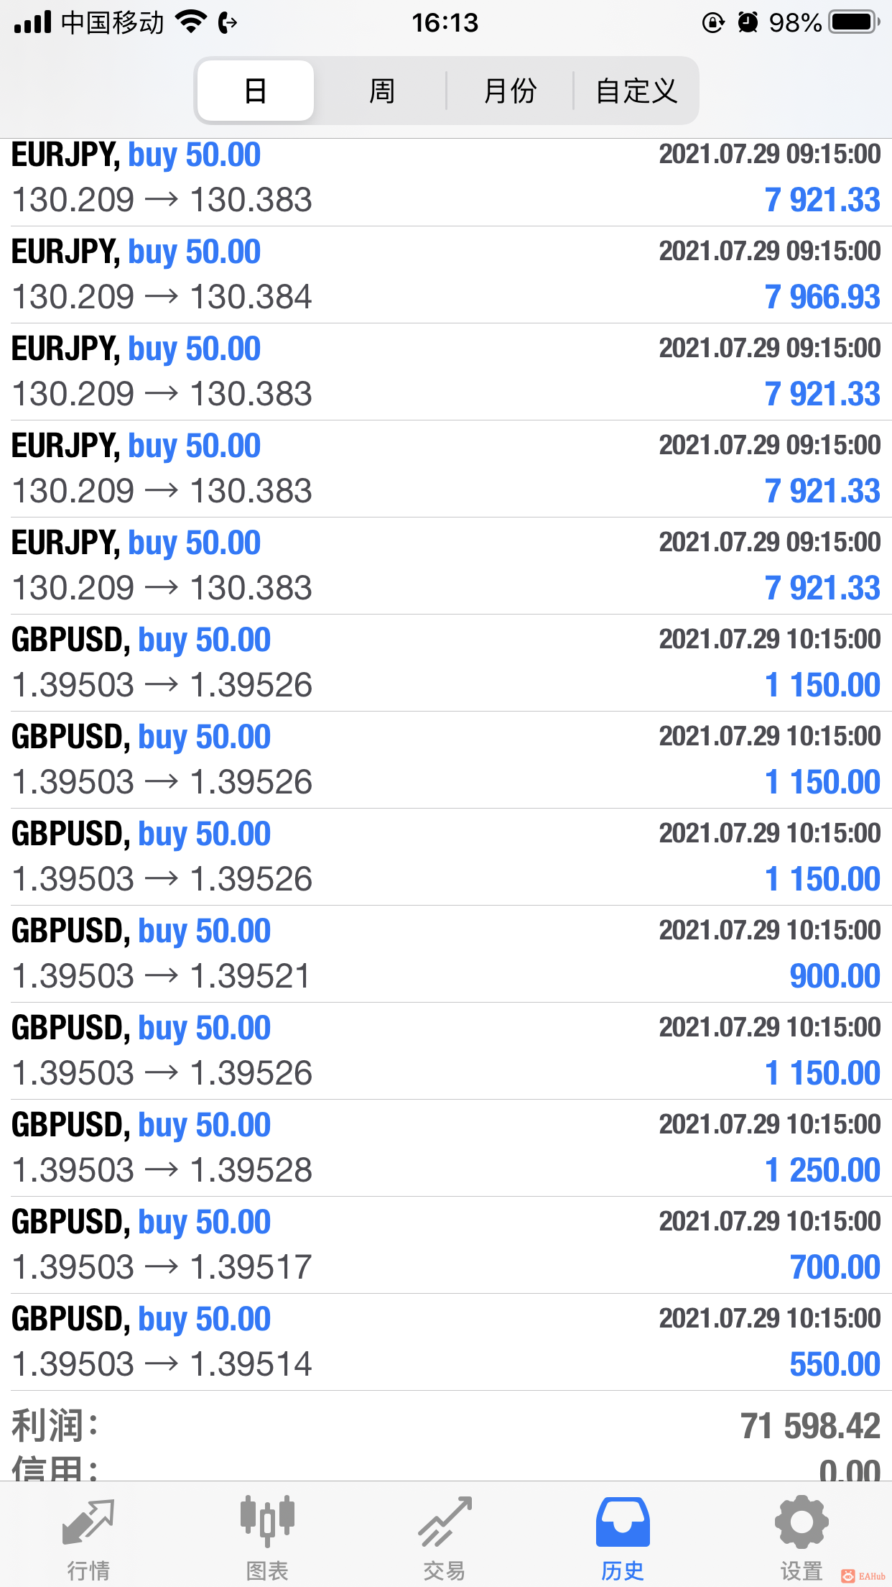Tap the battery icon in status bar

[x=854, y=22]
